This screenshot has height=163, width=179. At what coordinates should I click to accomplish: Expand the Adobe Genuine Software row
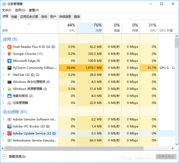3,119
